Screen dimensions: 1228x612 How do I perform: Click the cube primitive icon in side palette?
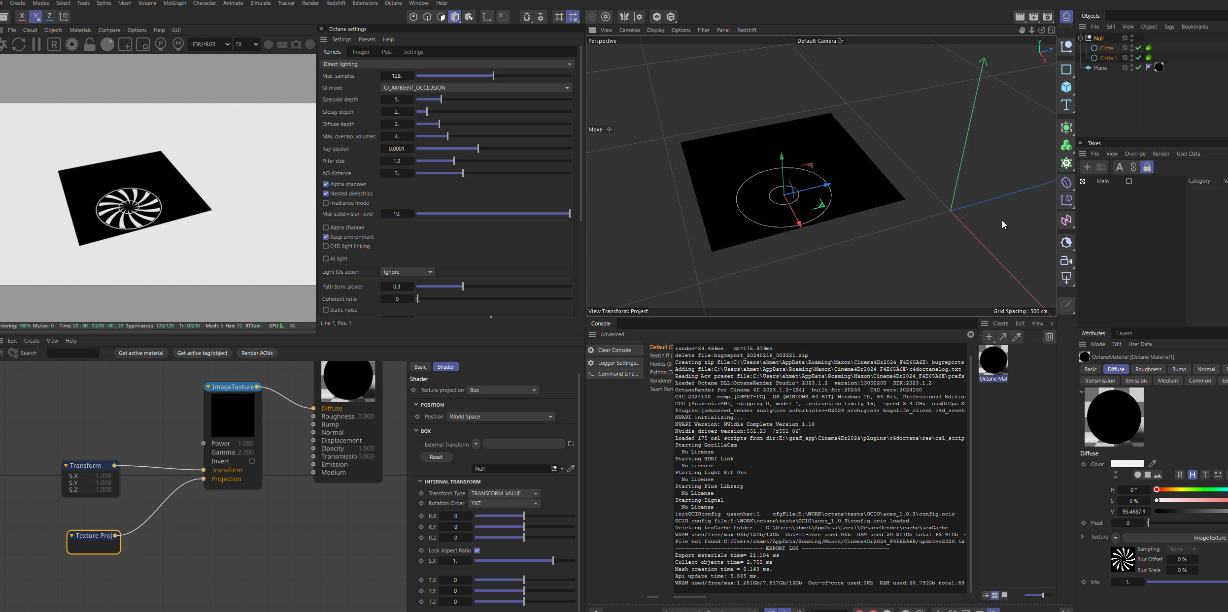pyautogui.click(x=1066, y=87)
